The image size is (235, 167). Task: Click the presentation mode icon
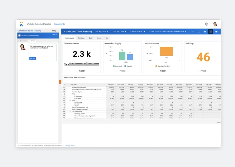pyautogui.click(x=216, y=31)
